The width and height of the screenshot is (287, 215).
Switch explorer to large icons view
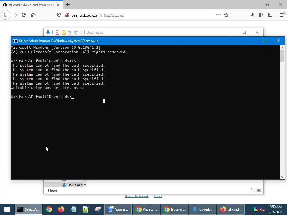click(x=259, y=190)
